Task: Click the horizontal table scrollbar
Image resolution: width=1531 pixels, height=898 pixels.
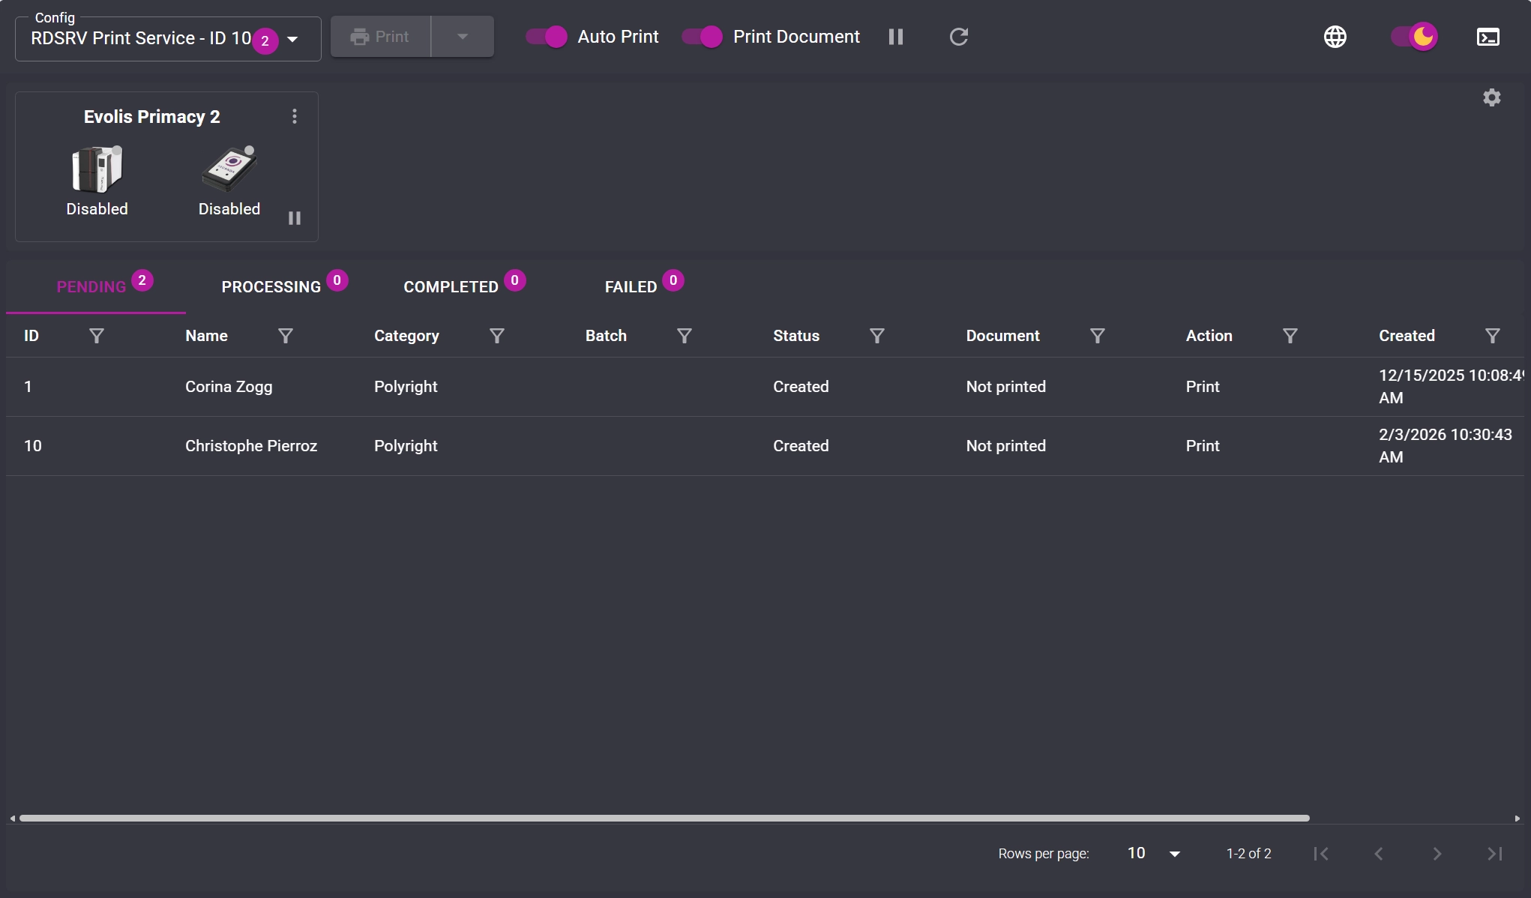Action: click(664, 818)
